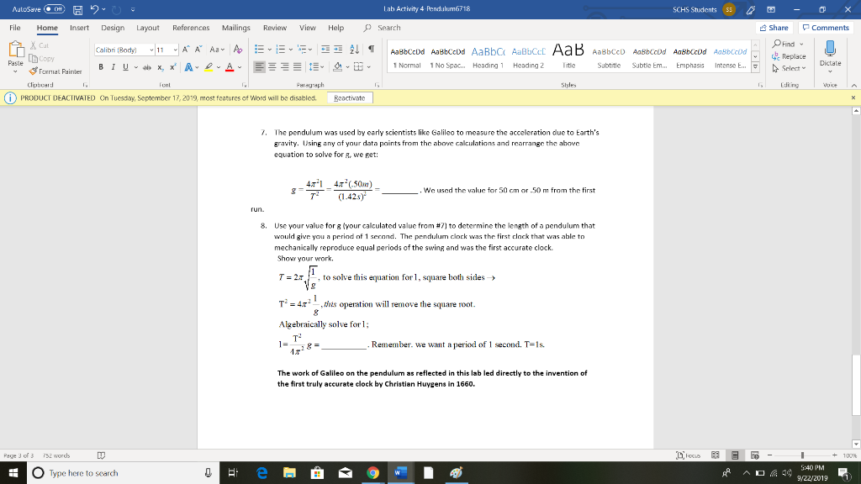Enable italic formatting
The image size is (861, 484).
(113, 67)
